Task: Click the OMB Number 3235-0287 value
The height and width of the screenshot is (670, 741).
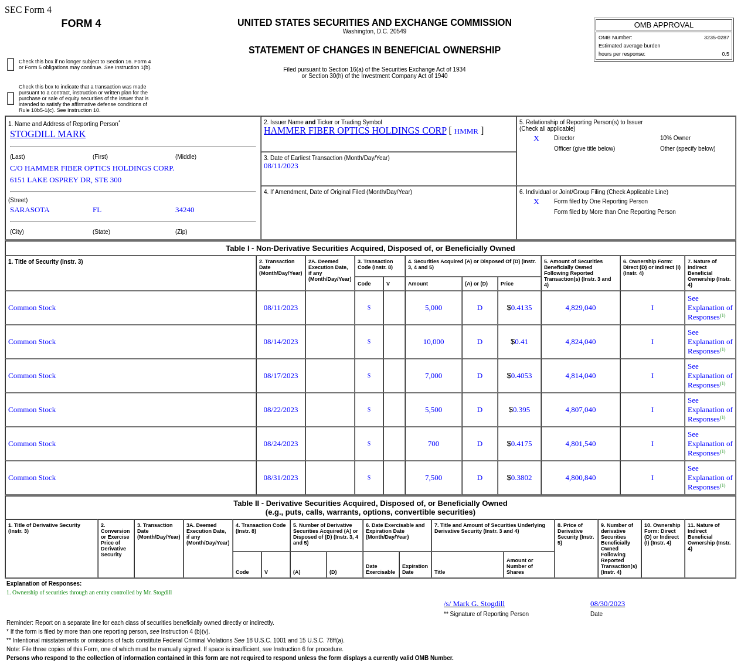Action: (x=716, y=38)
